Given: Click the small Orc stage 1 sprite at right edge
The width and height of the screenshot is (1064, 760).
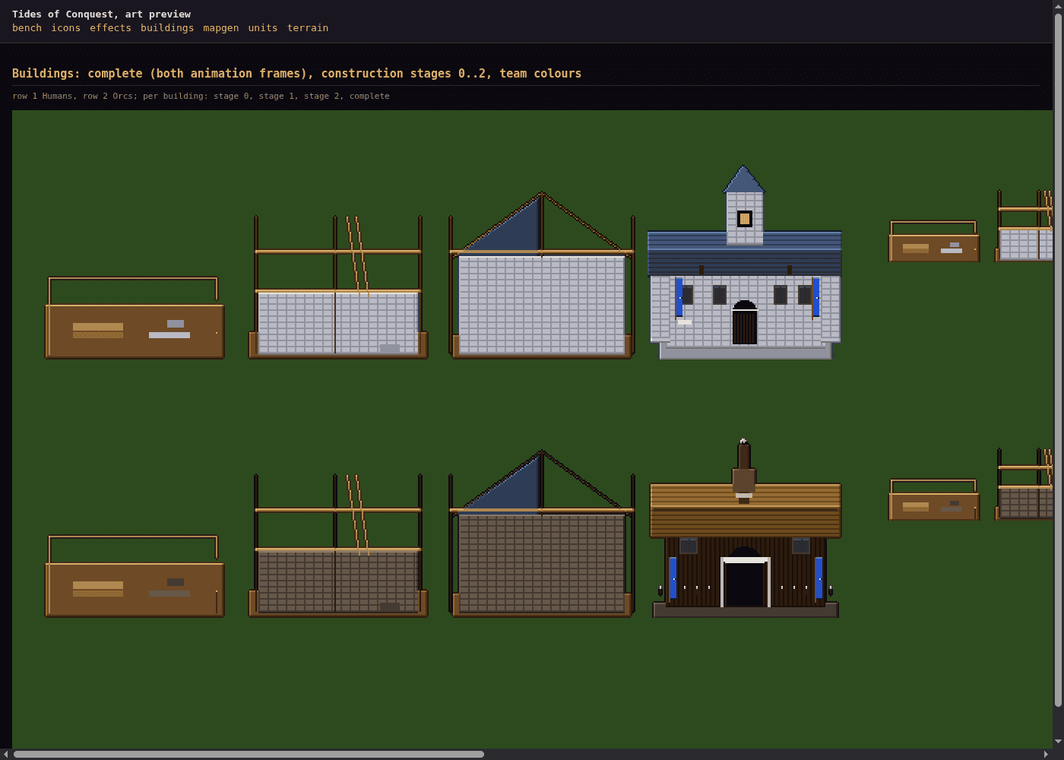Looking at the screenshot, I should pyautogui.click(x=1024, y=484).
